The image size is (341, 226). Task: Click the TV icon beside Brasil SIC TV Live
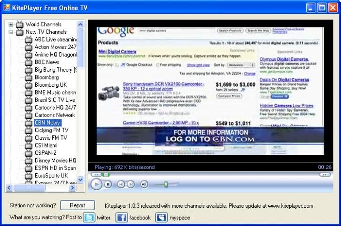pyautogui.click(x=28, y=100)
